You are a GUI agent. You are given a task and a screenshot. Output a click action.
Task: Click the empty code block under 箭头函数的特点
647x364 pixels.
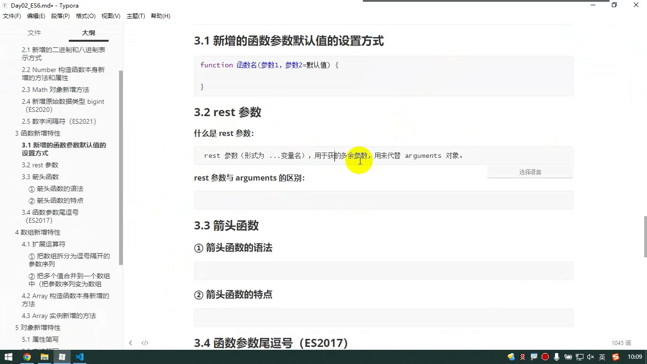tap(383, 318)
